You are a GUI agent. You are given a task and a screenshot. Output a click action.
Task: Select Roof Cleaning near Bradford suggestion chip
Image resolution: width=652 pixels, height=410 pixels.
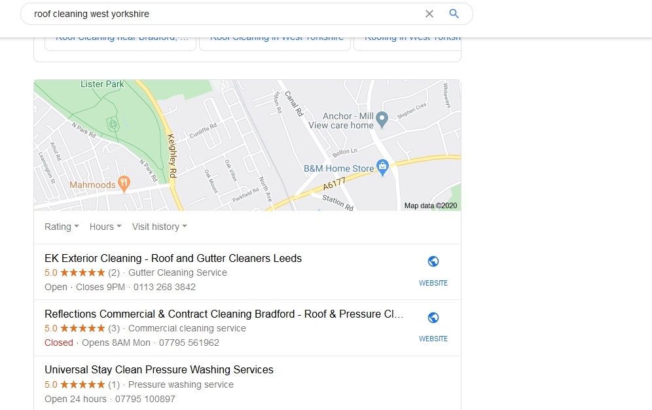[x=120, y=44]
